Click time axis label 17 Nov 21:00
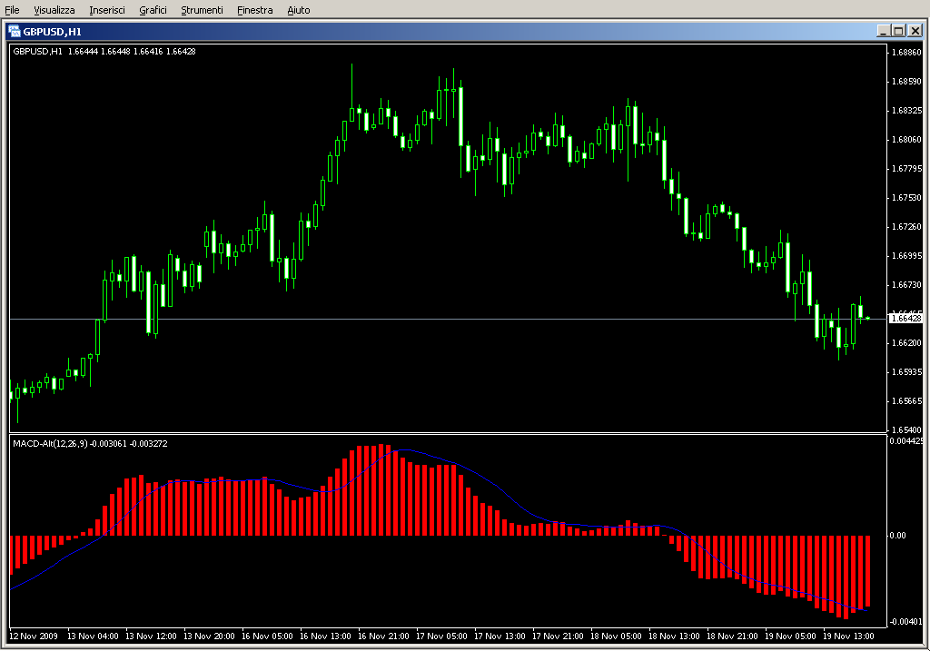This screenshot has width=930, height=651. (558, 636)
